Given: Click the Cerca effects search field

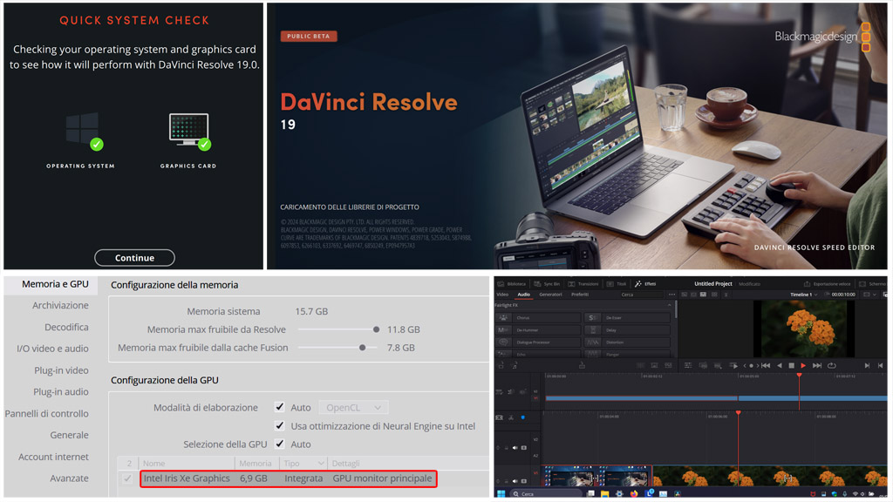Looking at the screenshot, I should pyautogui.click(x=642, y=295).
